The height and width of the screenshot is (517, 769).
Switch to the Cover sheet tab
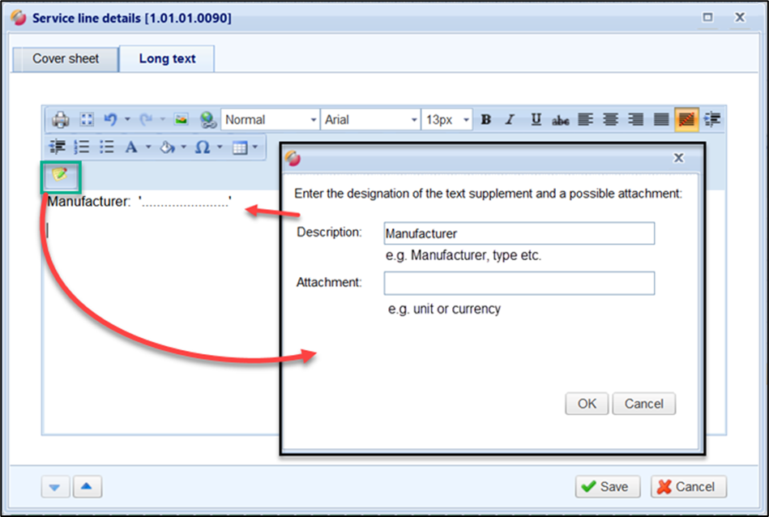[66, 59]
